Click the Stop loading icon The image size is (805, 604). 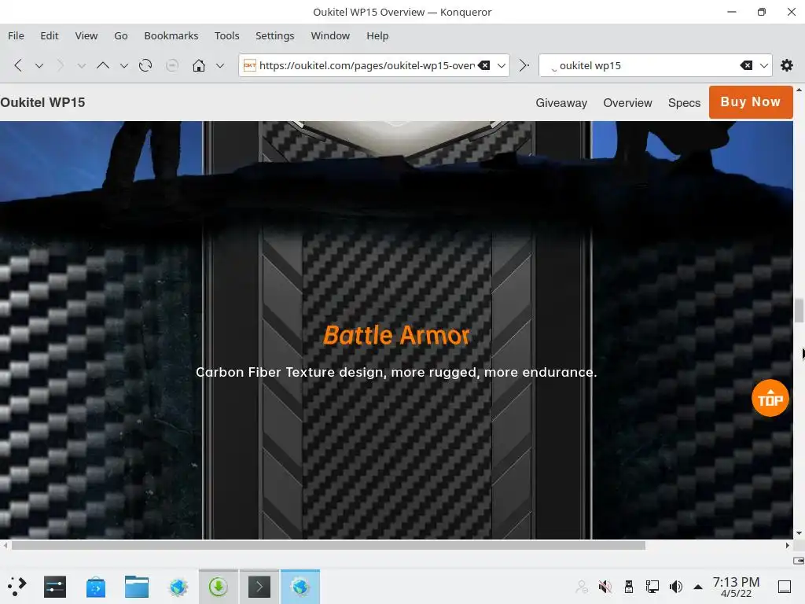tap(172, 65)
